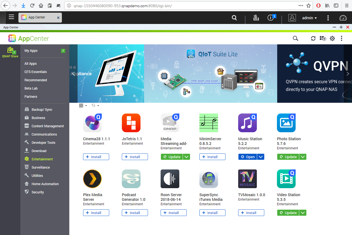Click the MinimServer app icon
352x235 pixels.
209,123
